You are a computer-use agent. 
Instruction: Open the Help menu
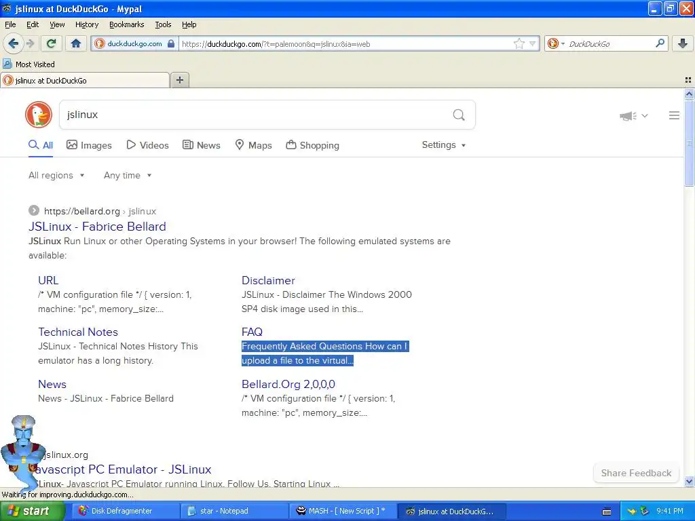coord(189,24)
